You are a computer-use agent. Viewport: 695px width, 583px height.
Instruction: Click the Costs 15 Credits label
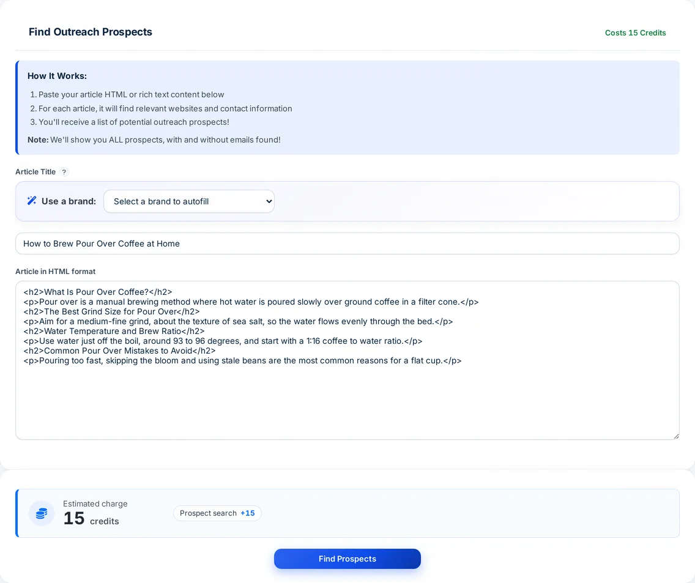635,33
